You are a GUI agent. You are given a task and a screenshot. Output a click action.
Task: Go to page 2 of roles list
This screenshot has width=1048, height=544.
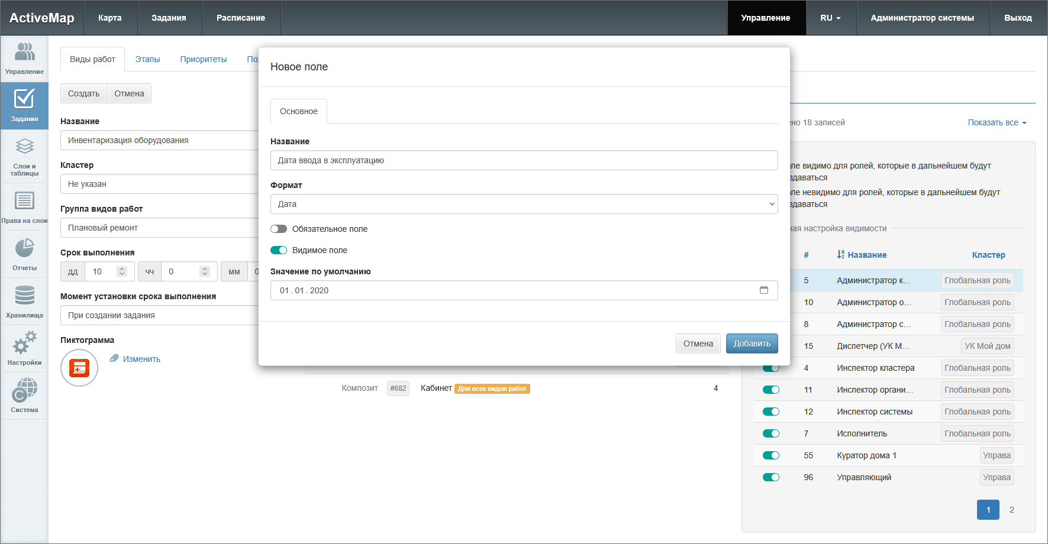click(x=1011, y=510)
